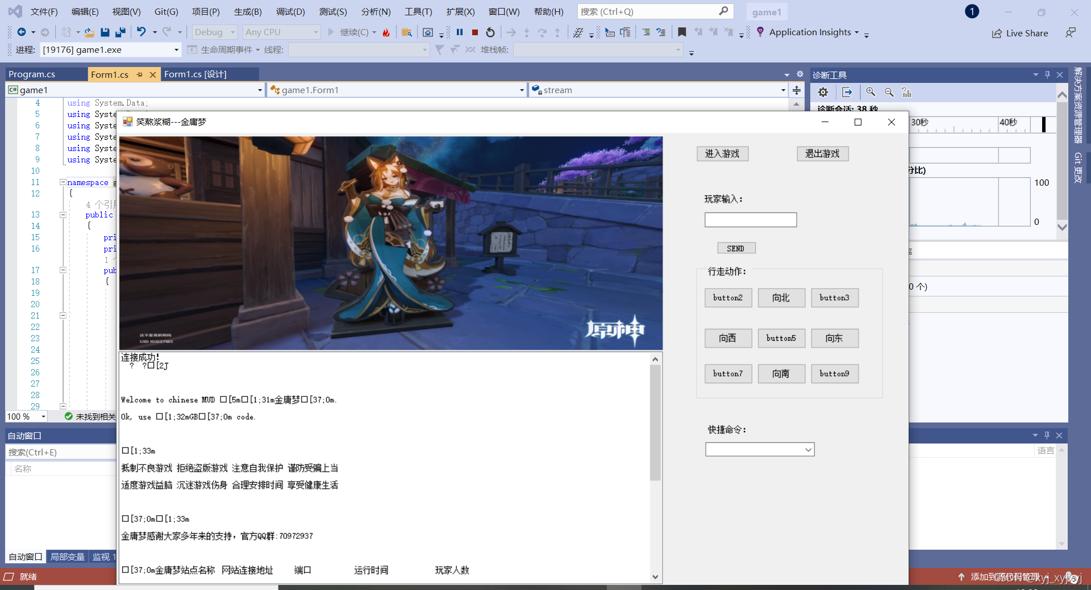Toggle the bookmark icon in toolbar
The height and width of the screenshot is (590, 1091).
click(682, 32)
